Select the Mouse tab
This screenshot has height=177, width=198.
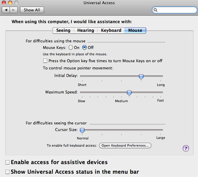tap(135, 31)
